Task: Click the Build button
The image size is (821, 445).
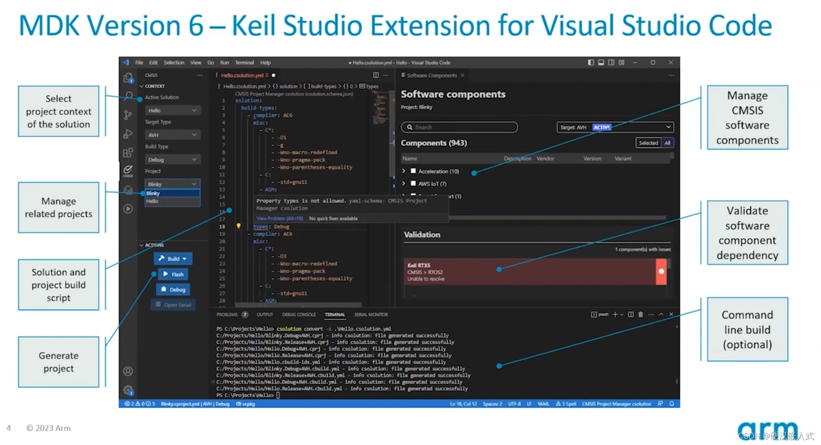Action: click(x=173, y=259)
